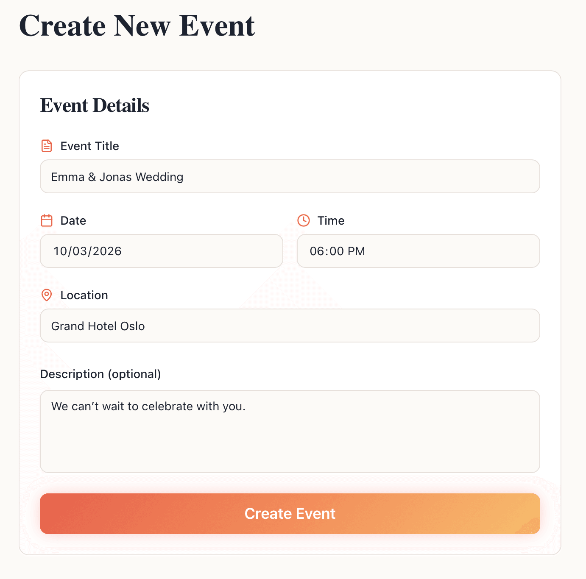This screenshot has height=579, width=586.
Task: Click the Location label text
Action: [x=84, y=295]
